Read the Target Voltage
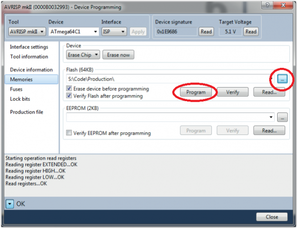Viewport: 297px width, 228px height. (251, 32)
